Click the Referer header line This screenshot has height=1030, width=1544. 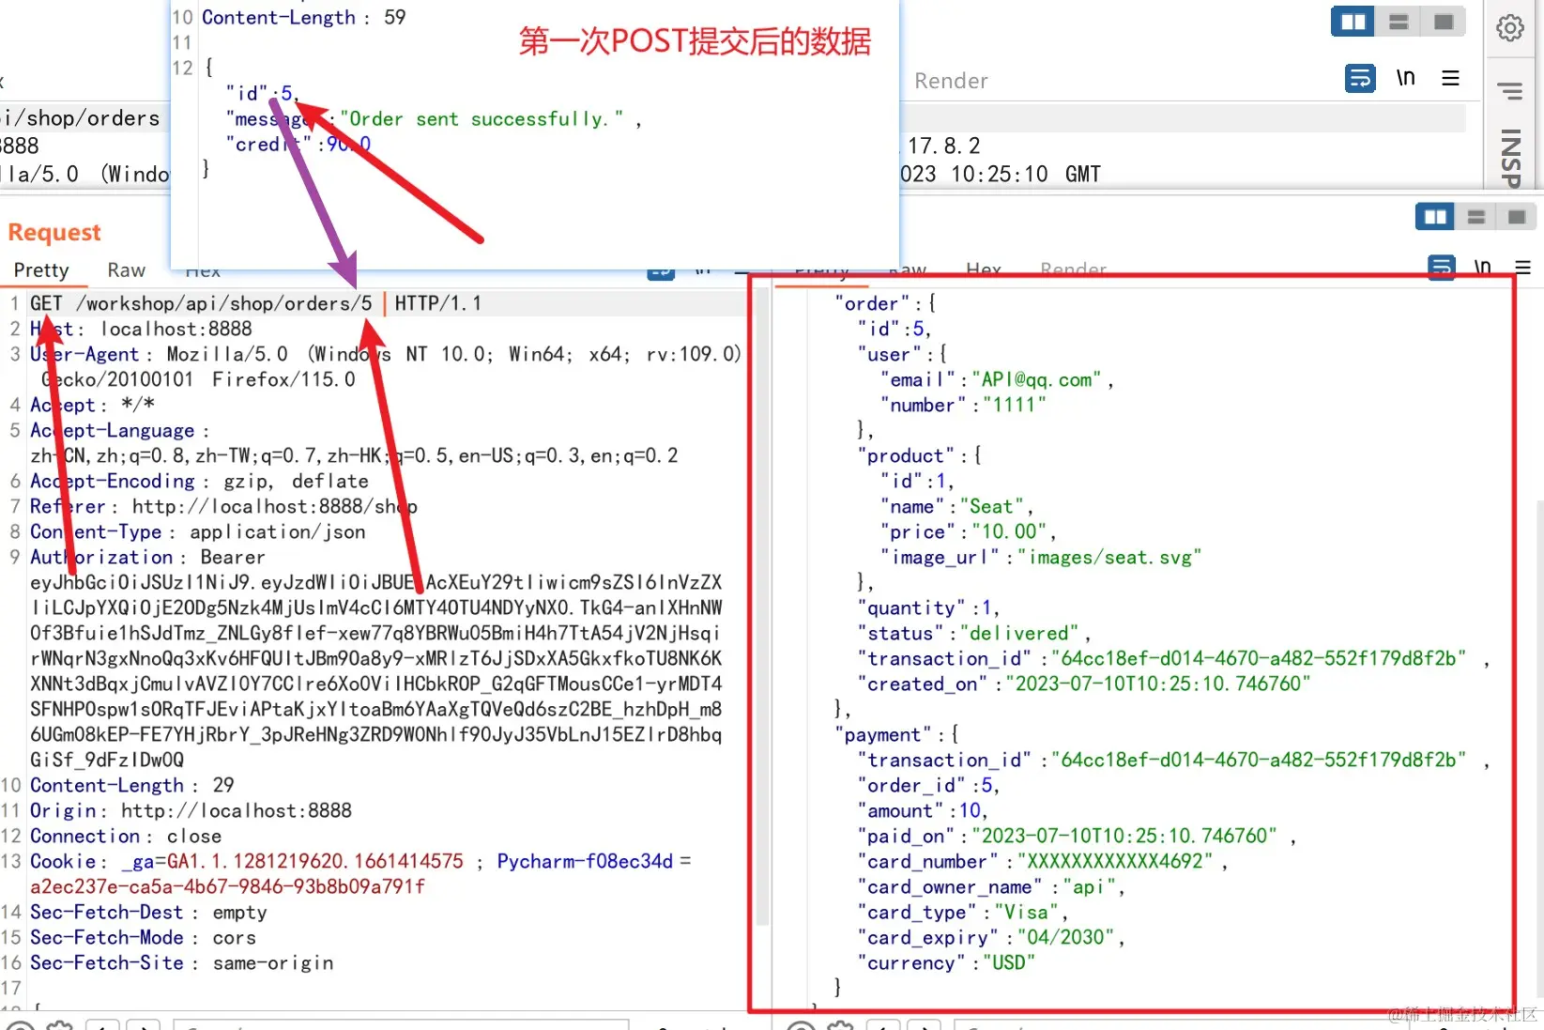(x=223, y=506)
